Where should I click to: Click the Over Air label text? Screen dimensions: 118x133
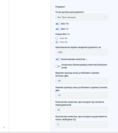pos(63,38)
